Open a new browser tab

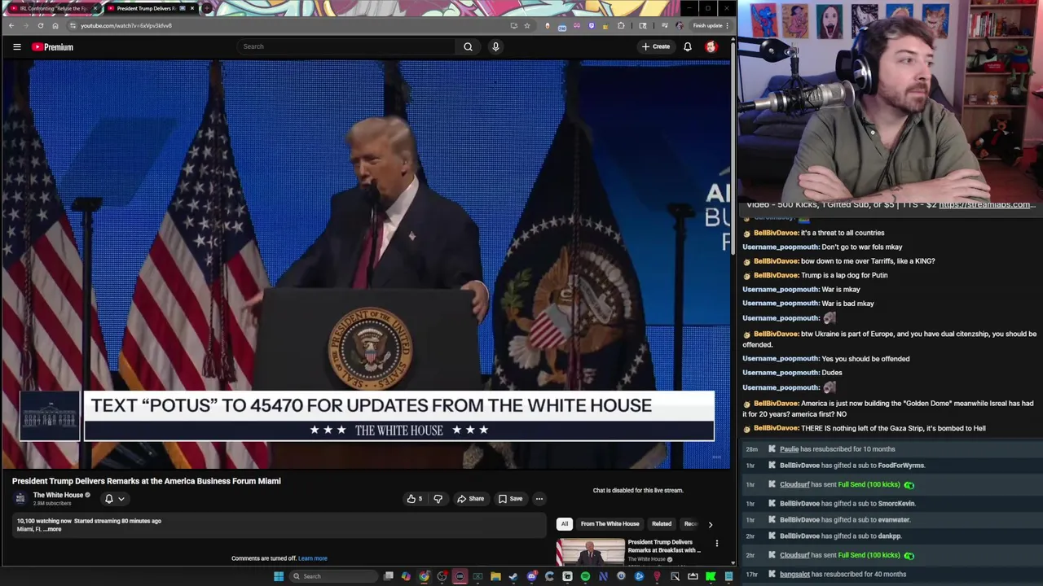[x=207, y=8]
